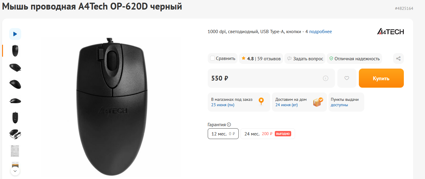
Task: Play the product video thumbnail
Action: (x=15, y=34)
